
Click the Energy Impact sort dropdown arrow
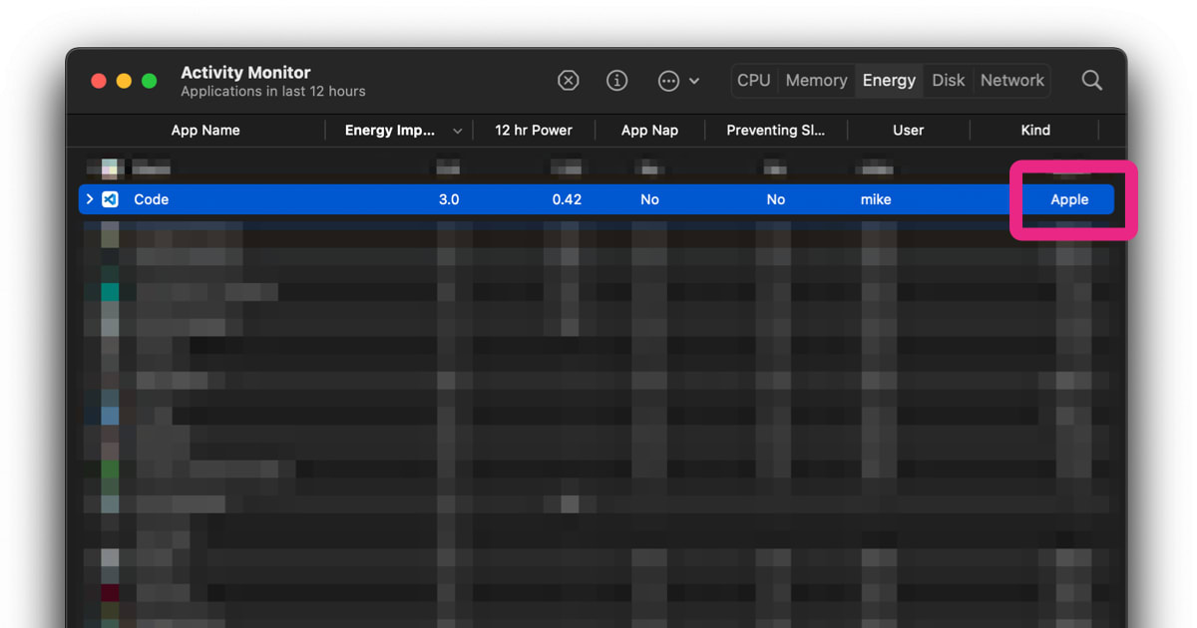click(x=458, y=131)
